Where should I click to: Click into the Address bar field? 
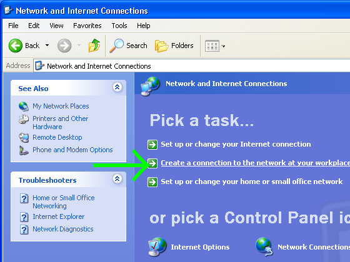tap(191, 66)
